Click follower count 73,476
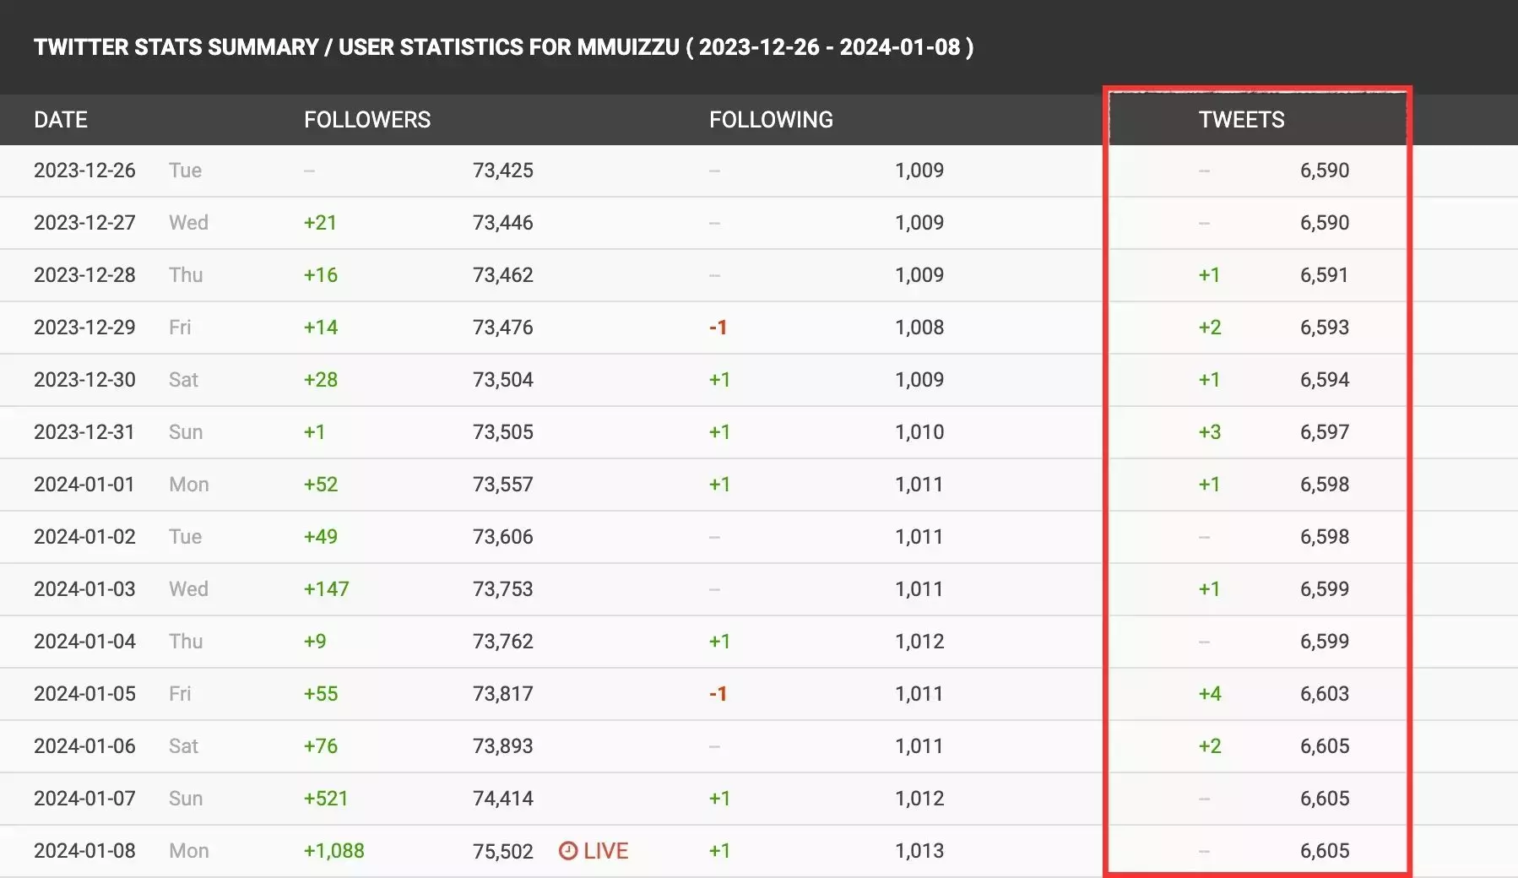The height and width of the screenshot is (878, 1518). tap(503, 327)
